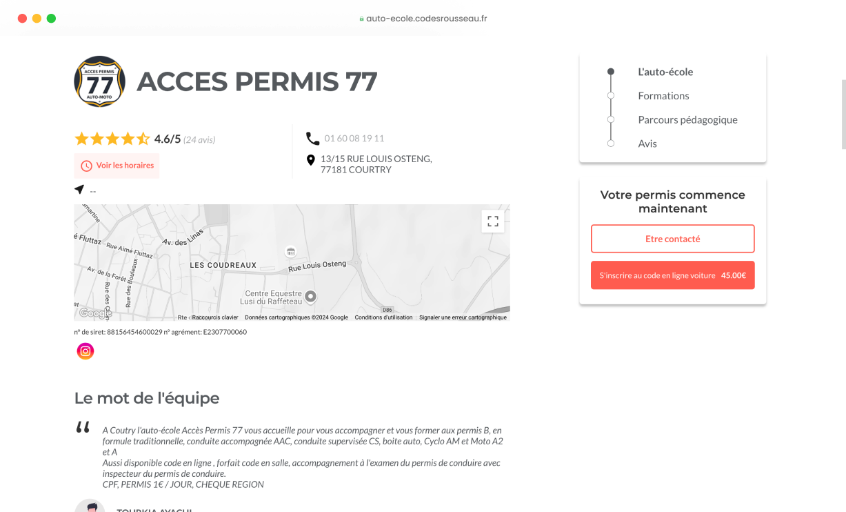Expand opening hours via Voir les horaires
The image size is (846, 512).
click(117, 166)
